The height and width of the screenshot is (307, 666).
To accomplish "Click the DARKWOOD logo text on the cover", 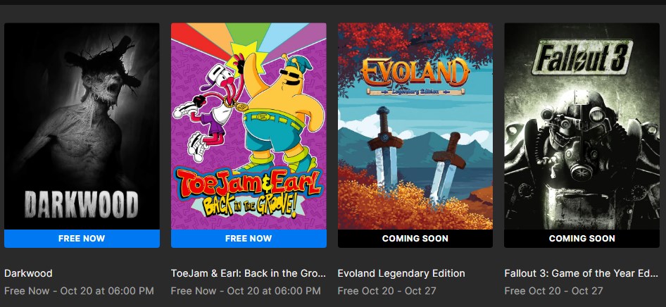I will tap(82, 205).
